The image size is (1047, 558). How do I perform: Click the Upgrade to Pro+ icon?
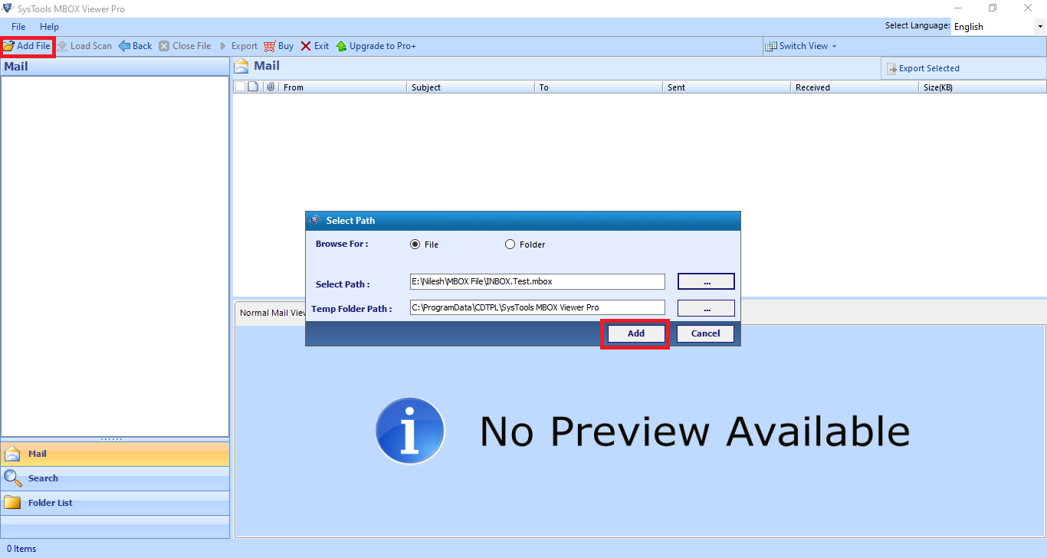coord(341,46)
